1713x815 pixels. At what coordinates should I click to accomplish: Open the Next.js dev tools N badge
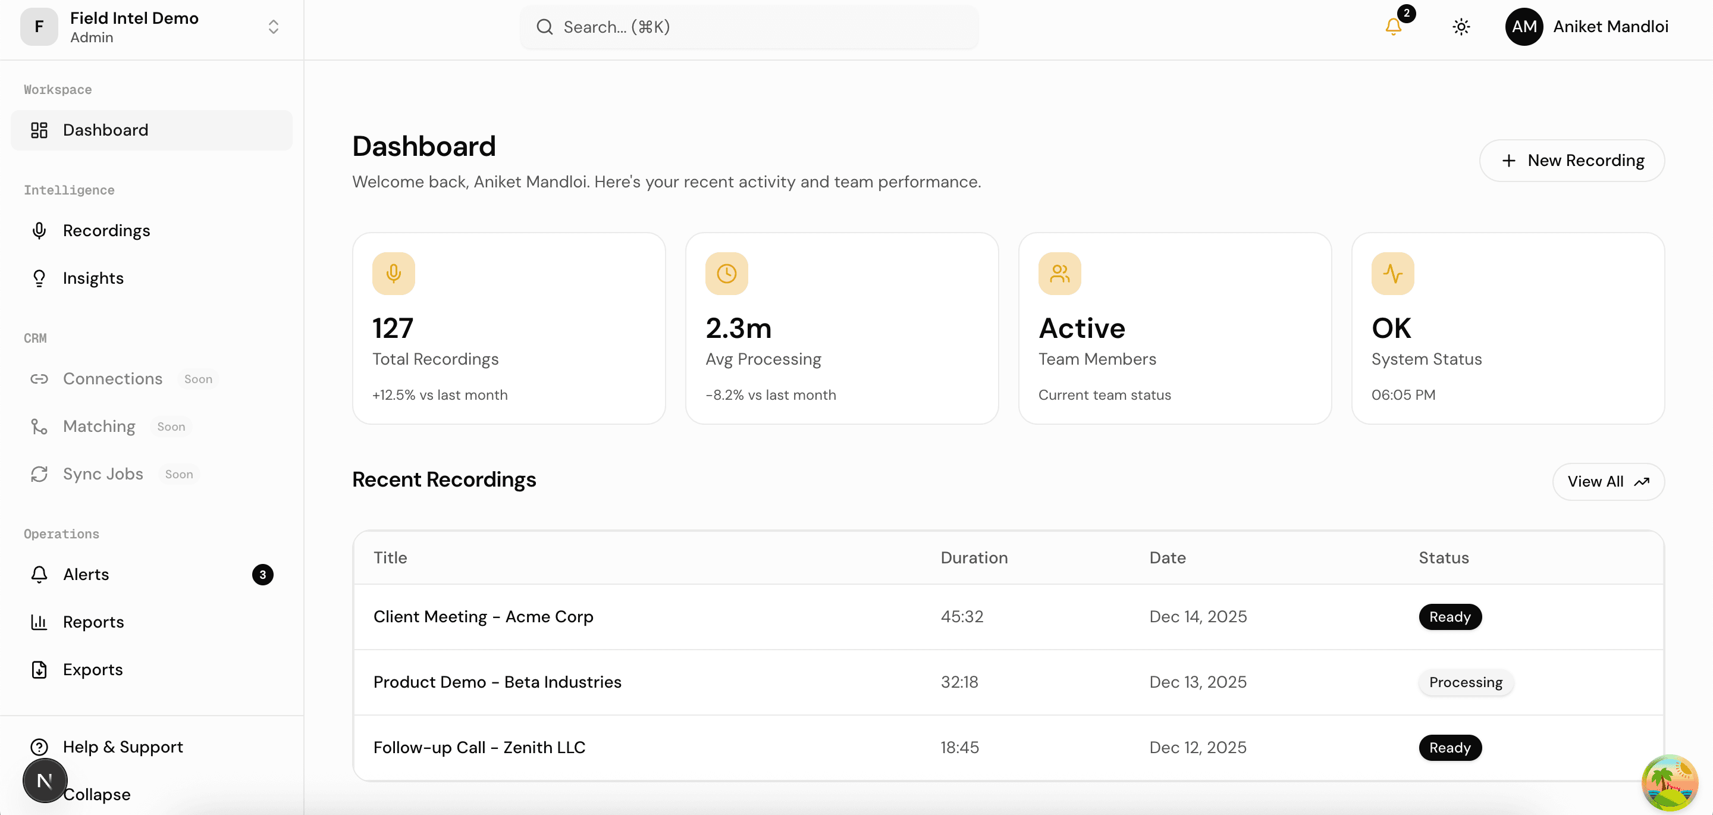point(45,780)
